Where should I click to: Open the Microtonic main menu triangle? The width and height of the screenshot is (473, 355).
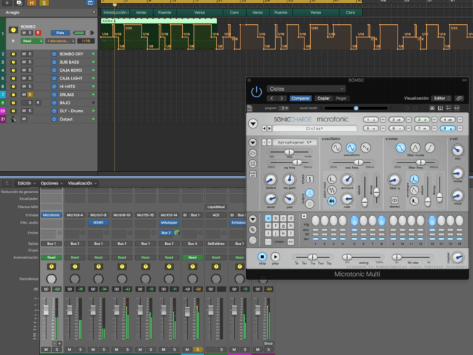pos(253,124)
